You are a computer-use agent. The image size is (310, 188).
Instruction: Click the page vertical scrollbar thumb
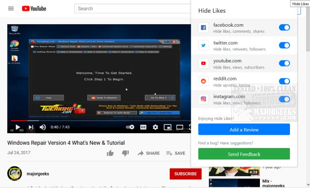coord(308,30)
